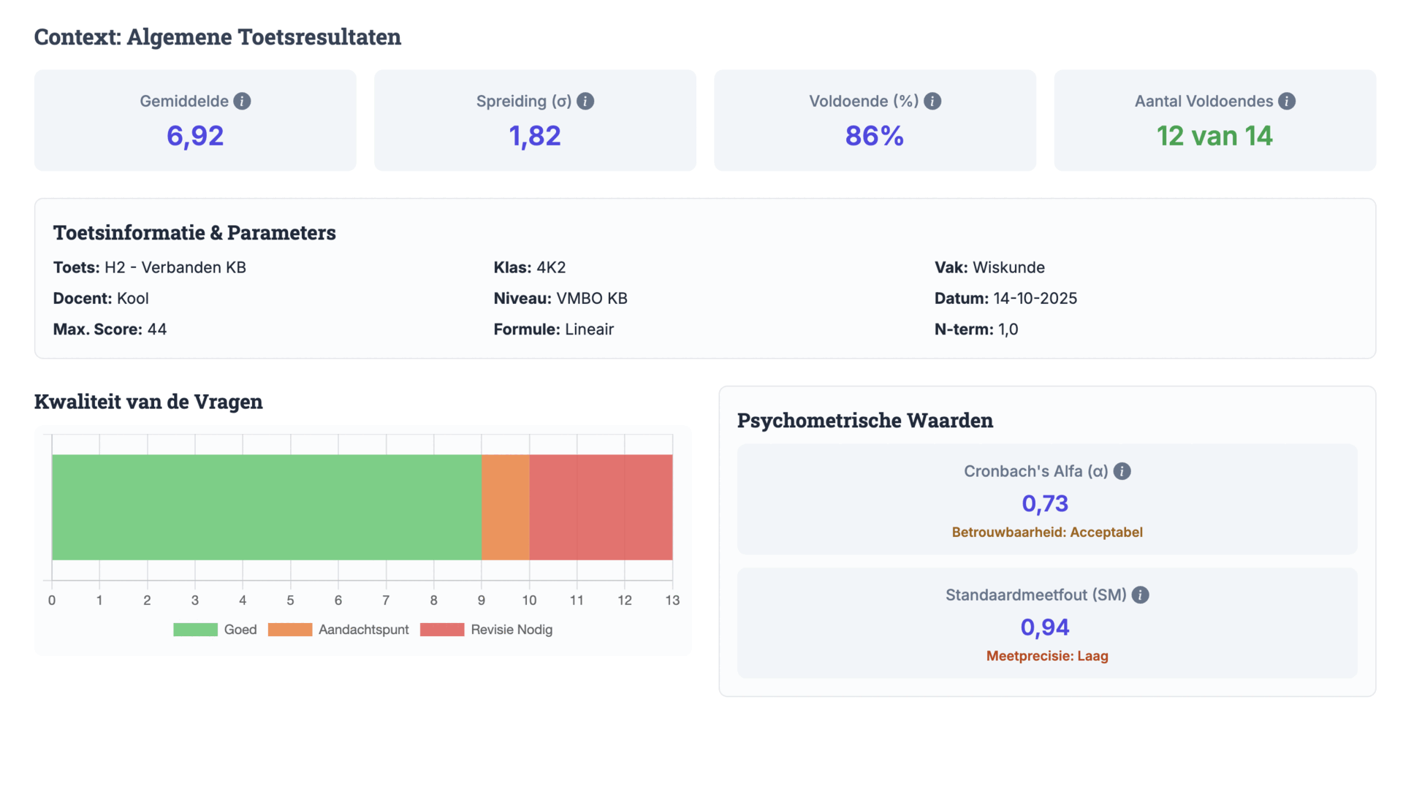Click the Cronbach's Alfa value 0,73
This screenshot has height=802, width=1403.
pyautogui.click(x=1046, y=503)
